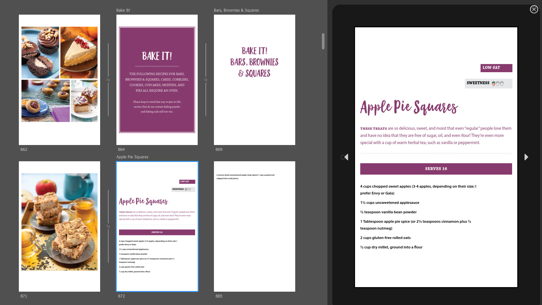This screenshot has height=305, width=542.
Task: Select the page 885 thumbnail with dried apple text
Action: 255,226
